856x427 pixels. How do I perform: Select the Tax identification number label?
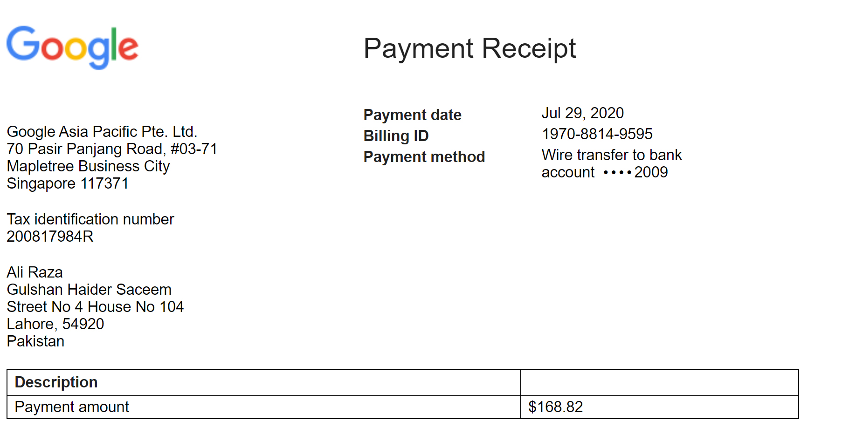(90, 219)
